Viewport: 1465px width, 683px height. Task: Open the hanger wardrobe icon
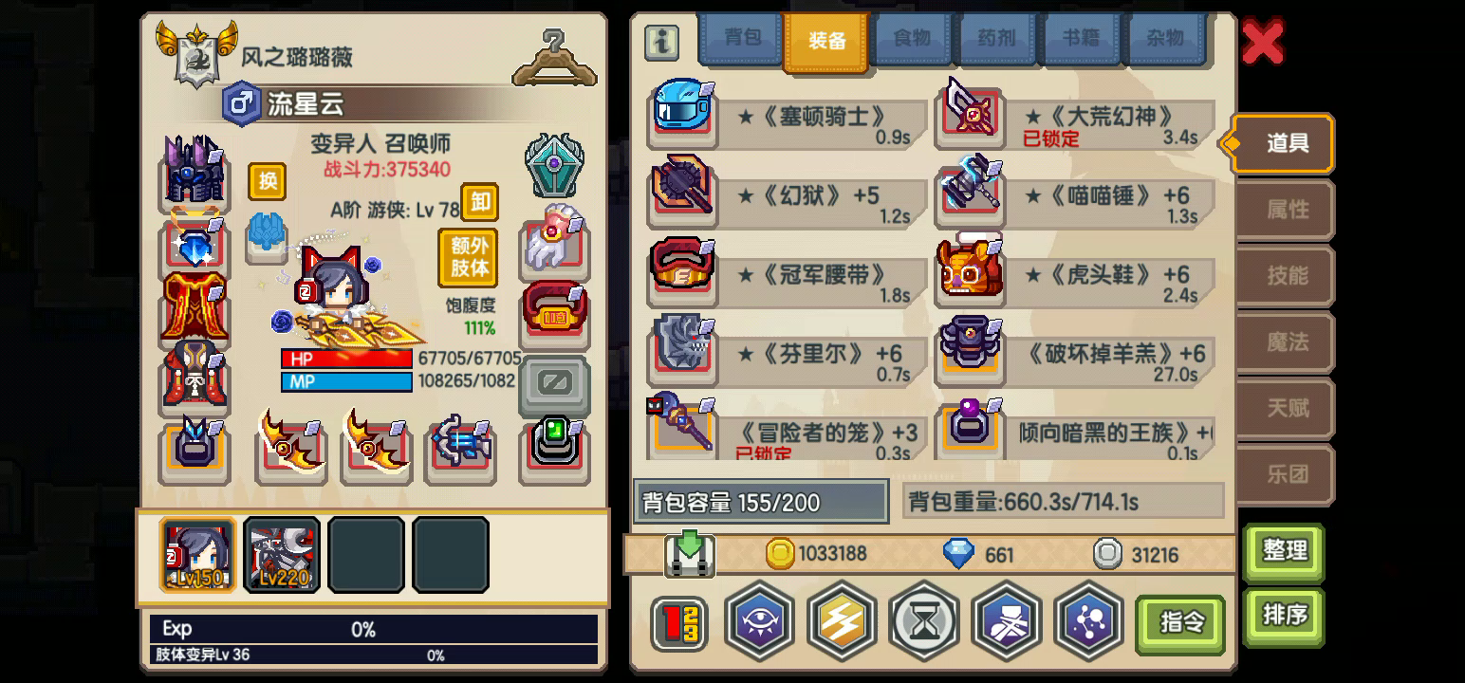pyautogui.click(x=554, y=57)
